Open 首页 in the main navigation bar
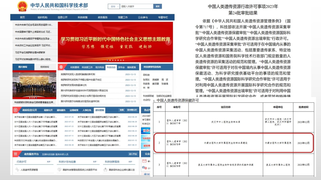The height and width of the screenshot is (180, 321). (x=22, y=17)
